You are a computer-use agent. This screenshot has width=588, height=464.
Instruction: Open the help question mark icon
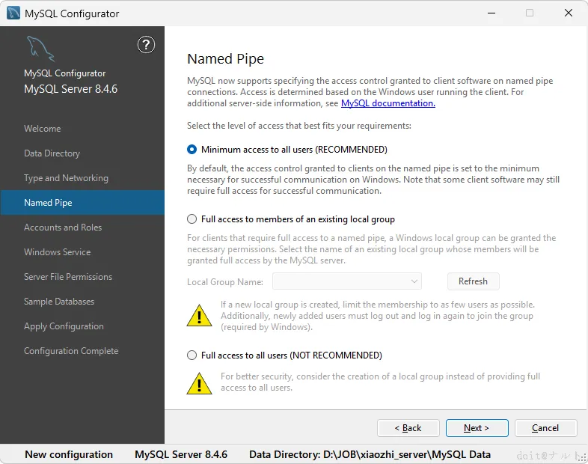point(146,45)
